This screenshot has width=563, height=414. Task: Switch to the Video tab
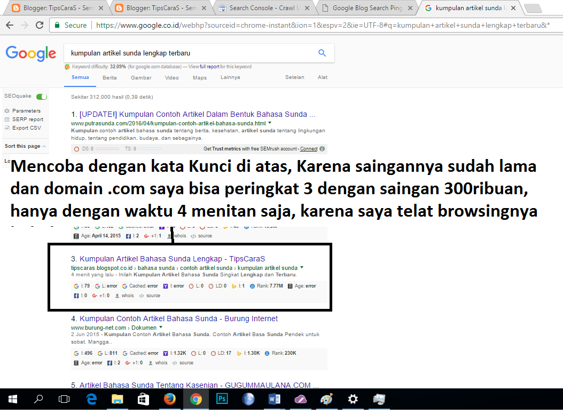171,77
